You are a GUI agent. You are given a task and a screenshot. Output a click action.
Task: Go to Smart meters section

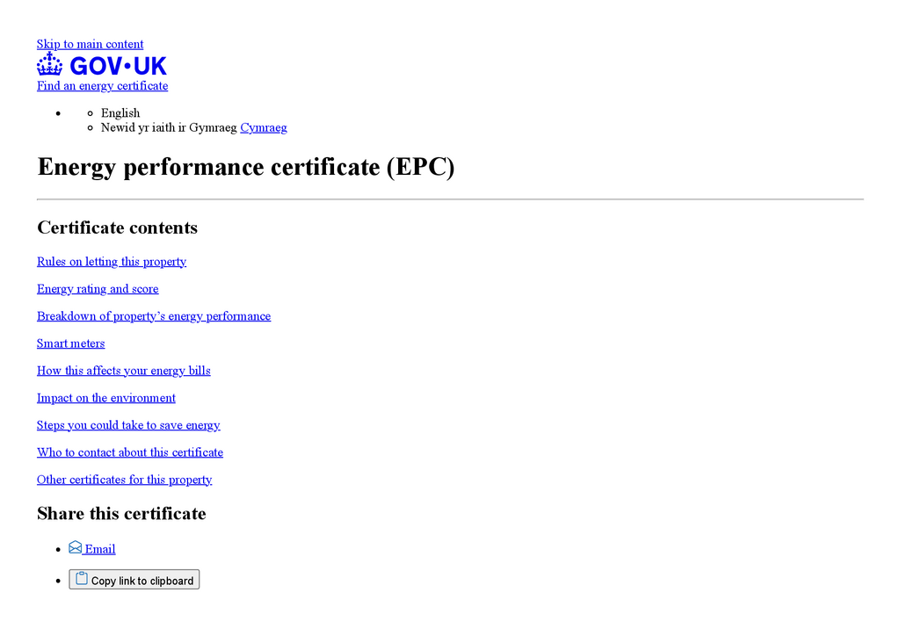70,343
